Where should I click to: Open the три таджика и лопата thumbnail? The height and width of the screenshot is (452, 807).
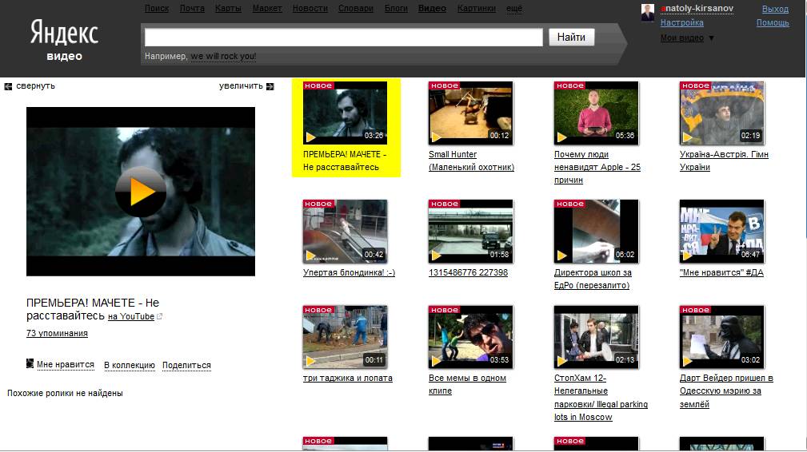click(345, 337)
